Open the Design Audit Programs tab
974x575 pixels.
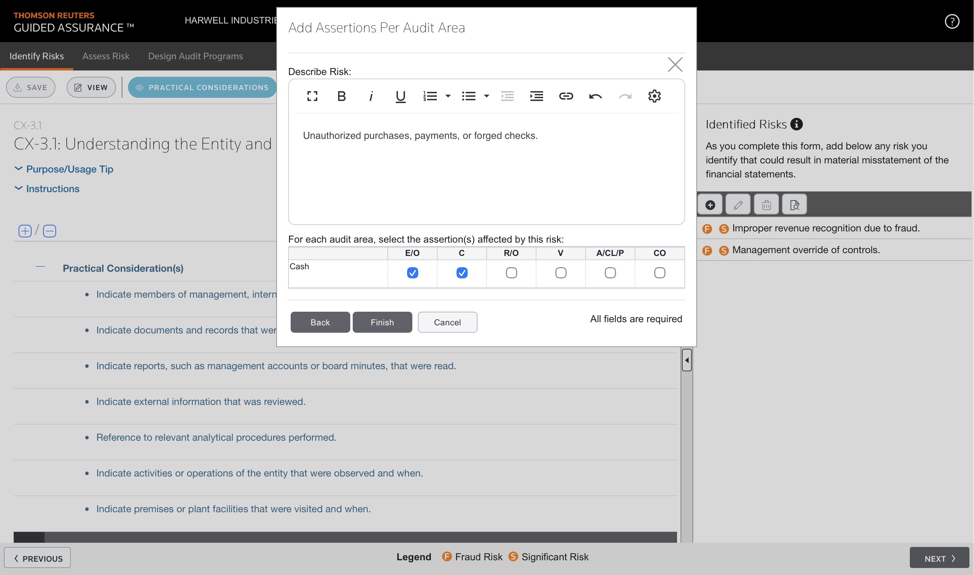tap(195, 56)
